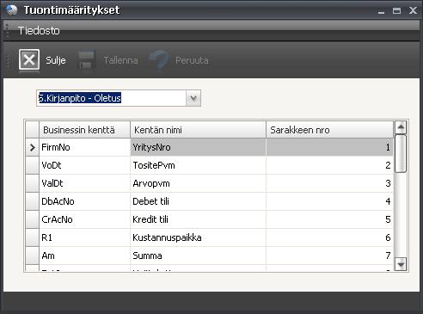
Task: Click the top-left grid corner select-all cell
Action: coord(32,130)
